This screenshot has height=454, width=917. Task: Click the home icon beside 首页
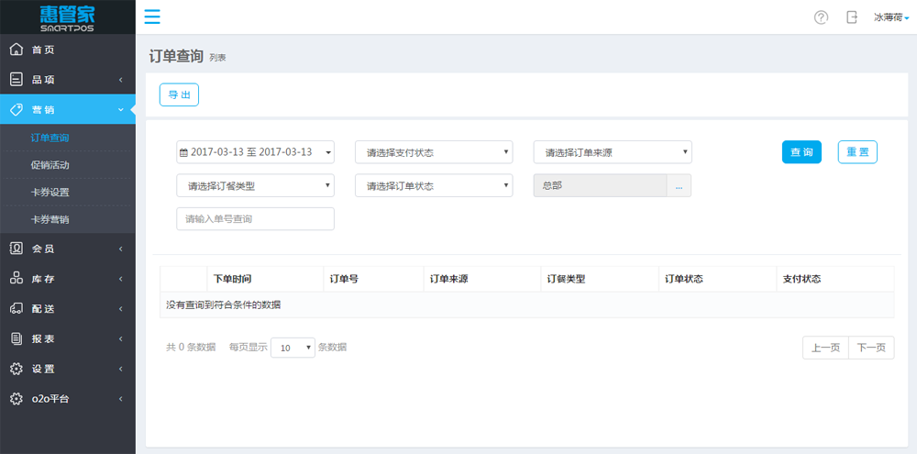click(x=17, y=50)
